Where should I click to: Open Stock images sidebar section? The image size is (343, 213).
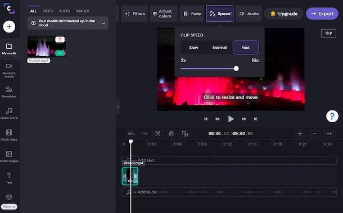pyautogui.click(x=9, y=156)
